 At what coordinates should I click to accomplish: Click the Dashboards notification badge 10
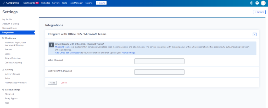click(37, 3)
